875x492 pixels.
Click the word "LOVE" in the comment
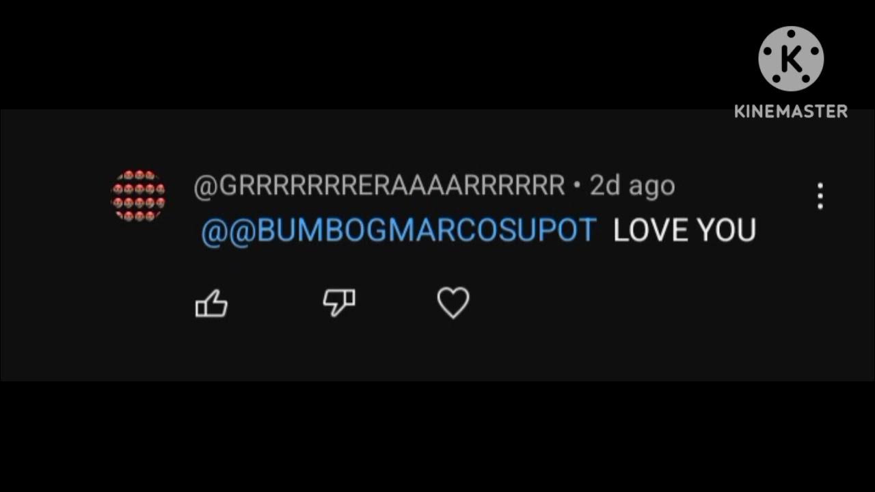(645, 231)
